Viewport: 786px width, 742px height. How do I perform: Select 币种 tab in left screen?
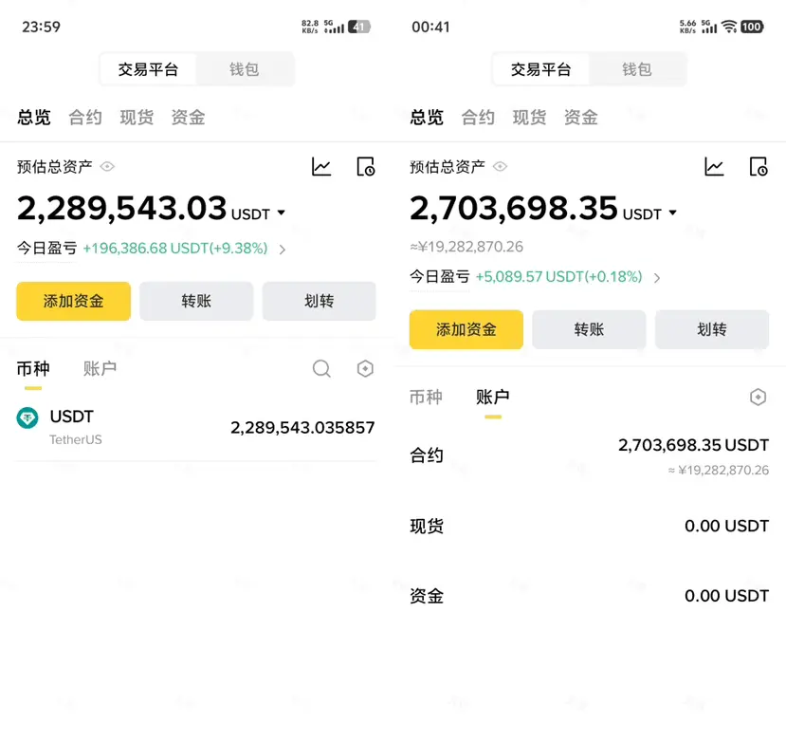tap(33, 369)
